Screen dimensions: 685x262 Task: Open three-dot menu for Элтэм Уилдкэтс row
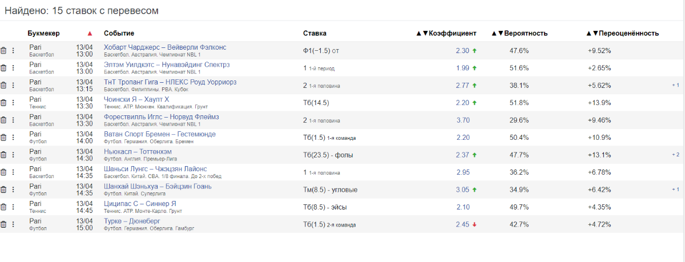(11, 68)
